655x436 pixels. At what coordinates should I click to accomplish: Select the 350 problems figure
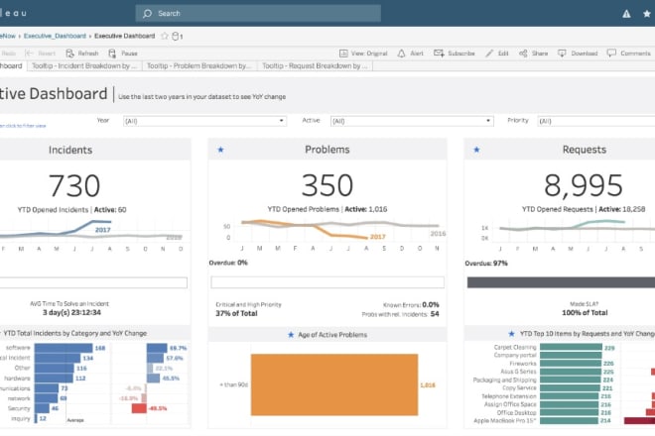(327, 185)
